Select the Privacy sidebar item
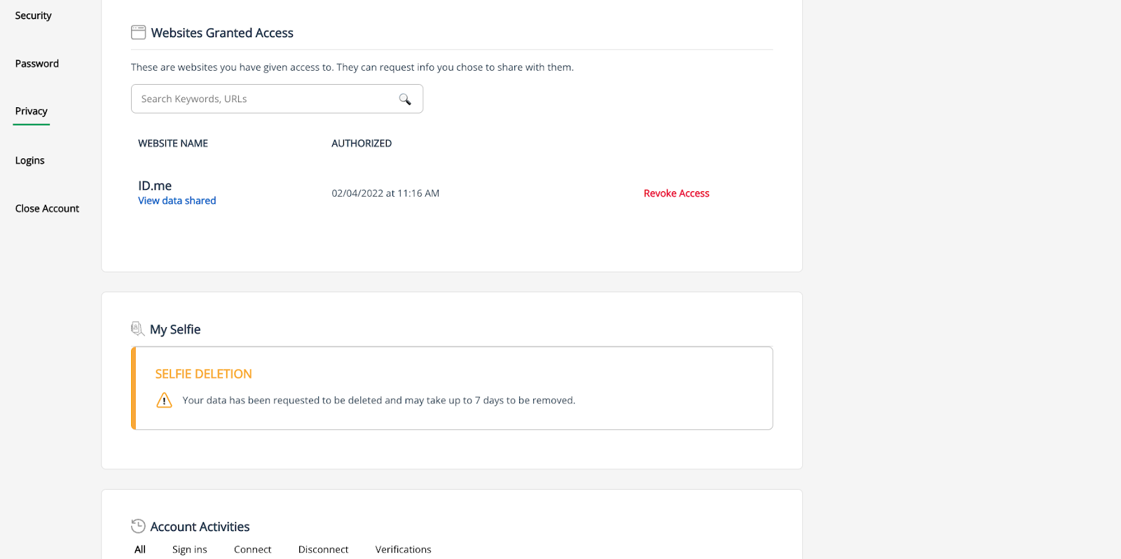The image size is (1121, 559). (x=32, y=111)
